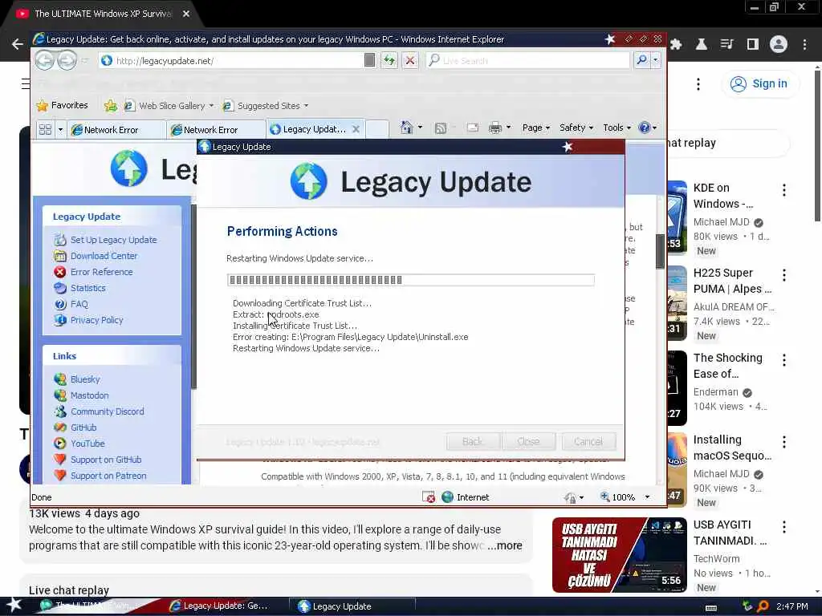Image resolution: width=822 pixels, height=616 pixels.
Task: Click Chrome back arrow in outer browser
Action: coord(18,44)
